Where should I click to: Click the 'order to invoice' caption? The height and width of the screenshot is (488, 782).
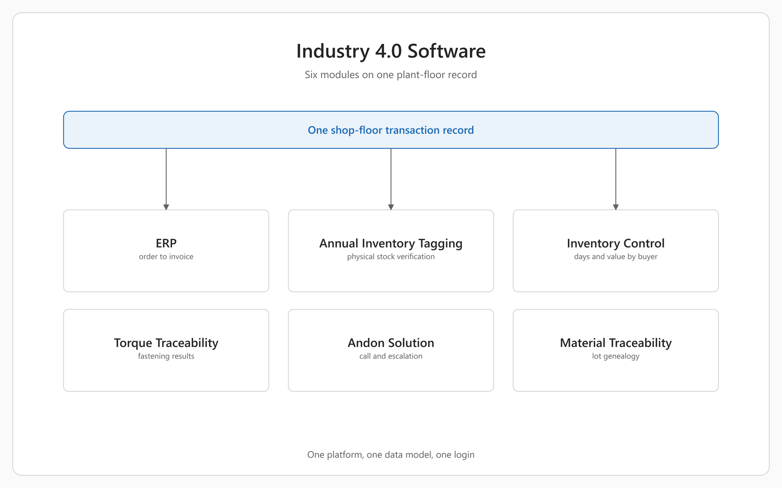pyautogui.click(x=166, y=257)
